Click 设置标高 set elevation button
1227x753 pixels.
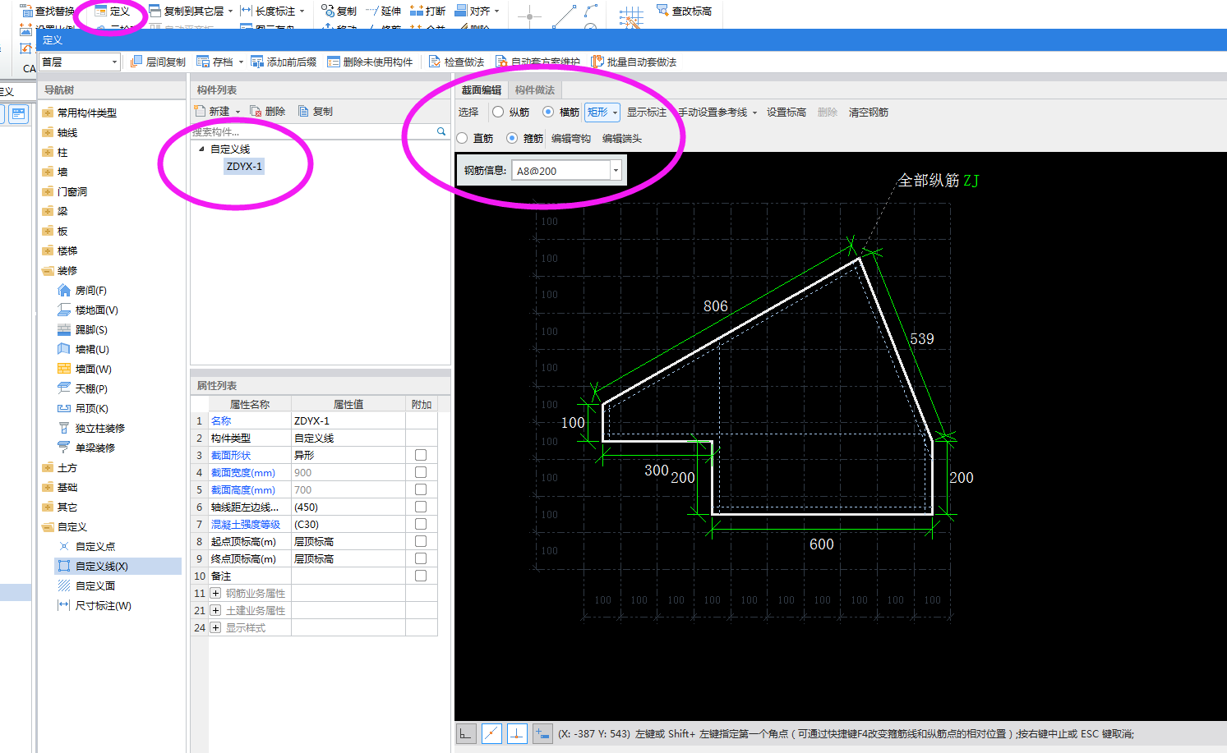point(786,112)
